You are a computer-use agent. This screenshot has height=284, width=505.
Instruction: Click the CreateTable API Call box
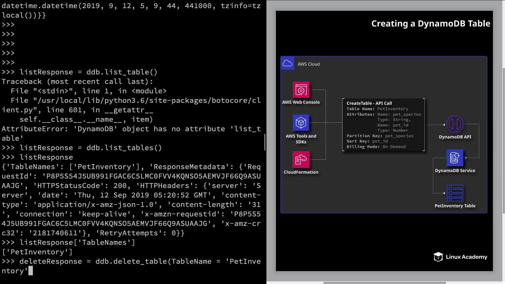click(383, 125)
